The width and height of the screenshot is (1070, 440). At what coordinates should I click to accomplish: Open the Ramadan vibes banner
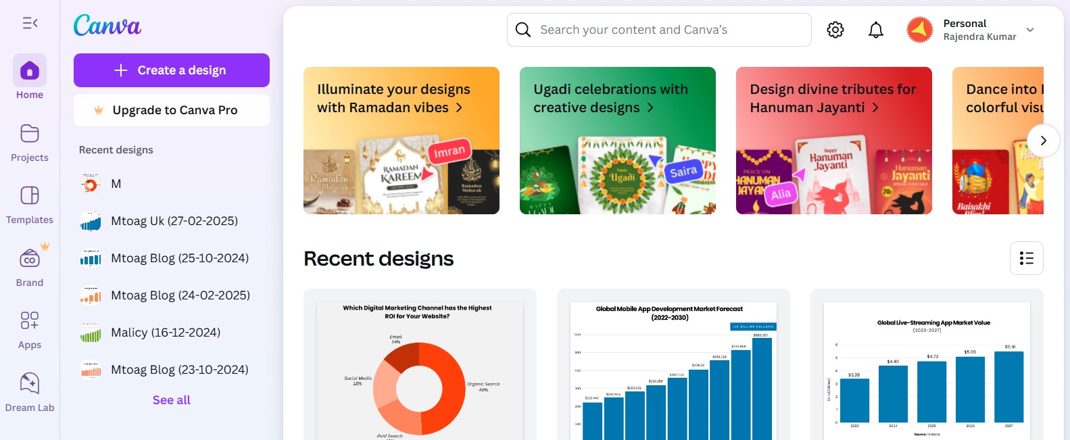click(402, 141)
